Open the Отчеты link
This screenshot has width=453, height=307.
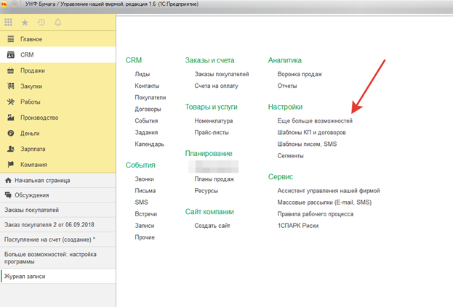pyautogui.click(x=287, y=86)
